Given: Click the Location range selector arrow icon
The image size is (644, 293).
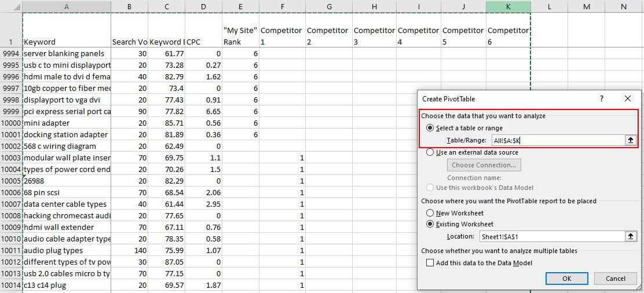Looking at the screenshot, I should click(631, 236).
